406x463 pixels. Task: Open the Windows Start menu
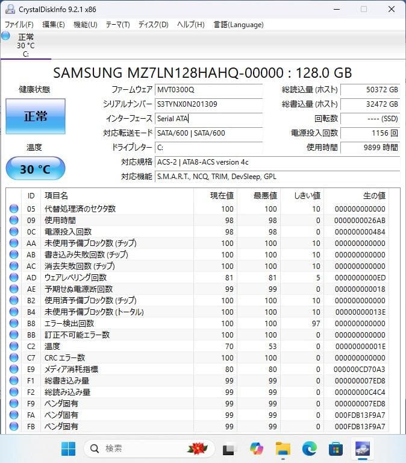pyautogui.click(x=68, y=449)
